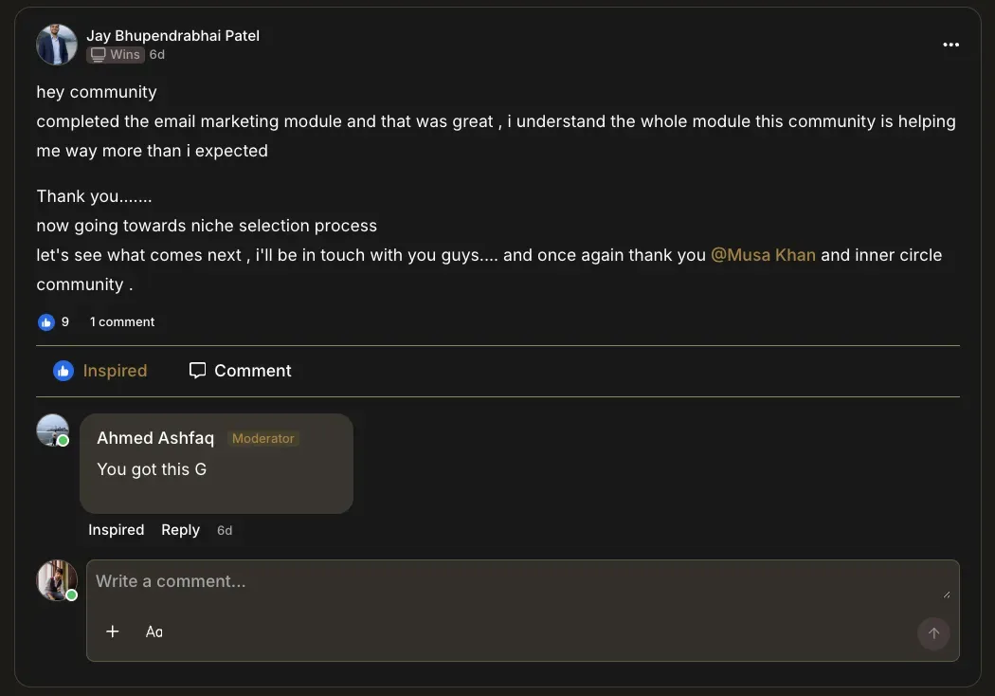
Task: Toggle text formatting with the Aa icon
Action: coord(154,632)
